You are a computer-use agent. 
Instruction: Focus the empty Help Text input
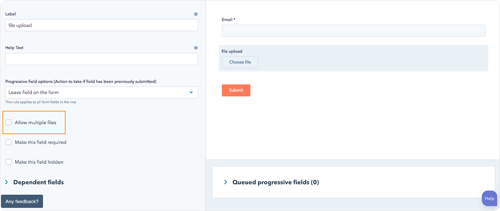pyautogui.click(x=101, y=59)
